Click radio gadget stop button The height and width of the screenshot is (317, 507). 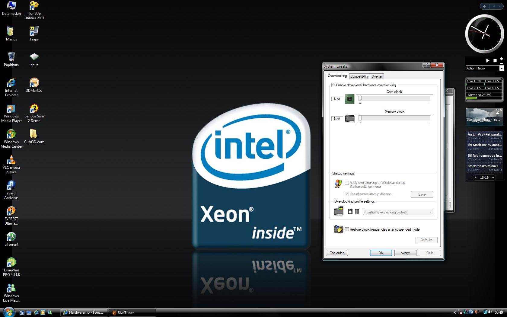(495, 60)
